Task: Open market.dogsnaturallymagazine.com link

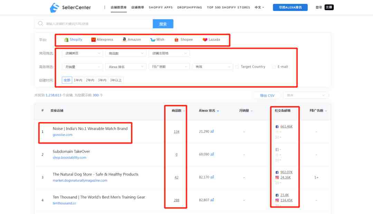Action: tap(80, 180)
